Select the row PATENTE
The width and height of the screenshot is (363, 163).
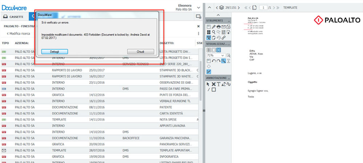coord(99,107)
